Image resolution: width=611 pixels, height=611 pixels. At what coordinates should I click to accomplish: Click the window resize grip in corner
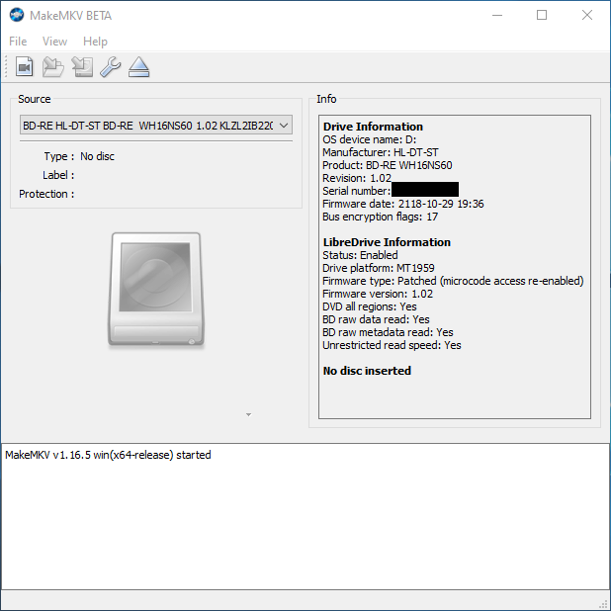coord(605,605)
